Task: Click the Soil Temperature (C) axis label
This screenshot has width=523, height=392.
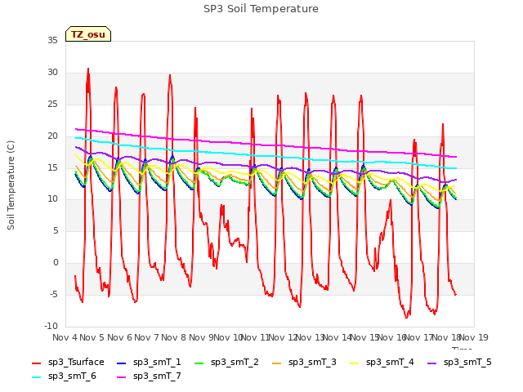Action: pyautogui.click(x=11, y=185)
